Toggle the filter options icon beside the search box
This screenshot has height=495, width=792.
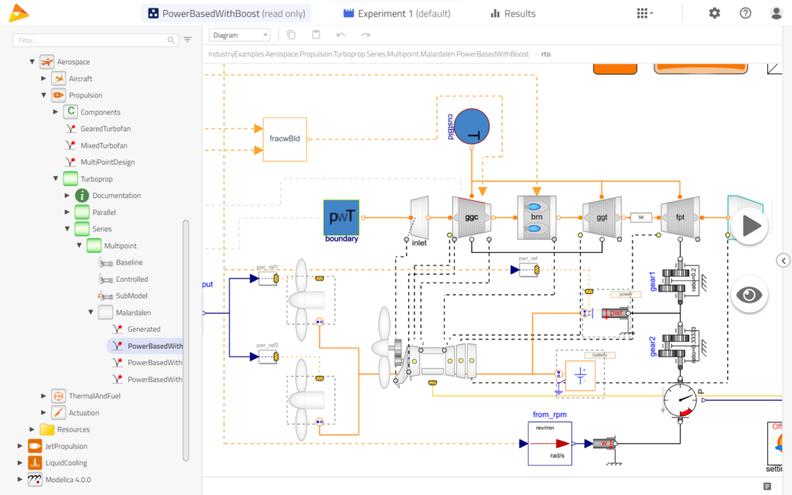tap(186, 39)
